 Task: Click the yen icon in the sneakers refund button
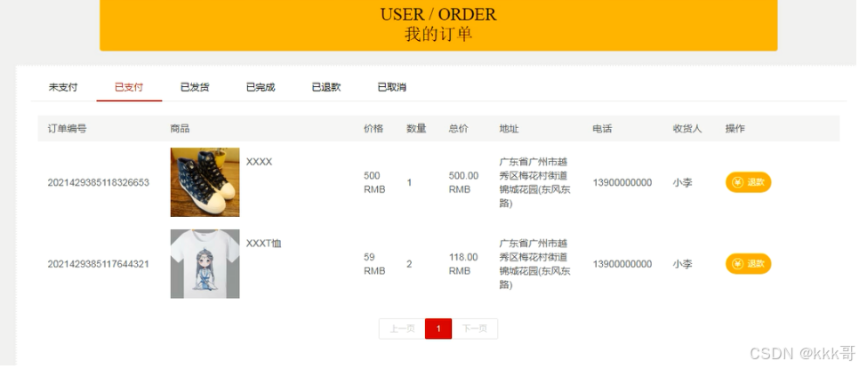pos(737,182)
